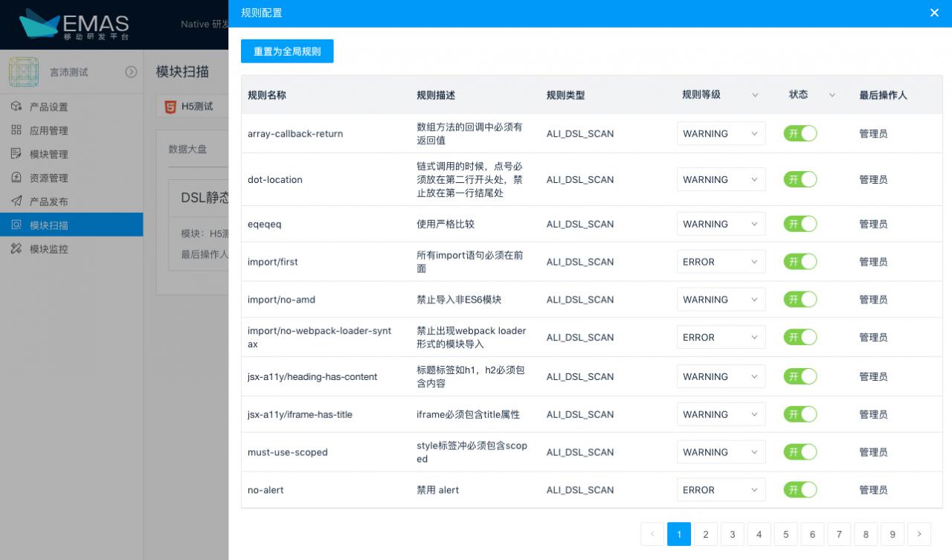
Task: Toggle jsx-a11y/heading-has-content switch
Action: pyautogui.click(x=800, y=376)
